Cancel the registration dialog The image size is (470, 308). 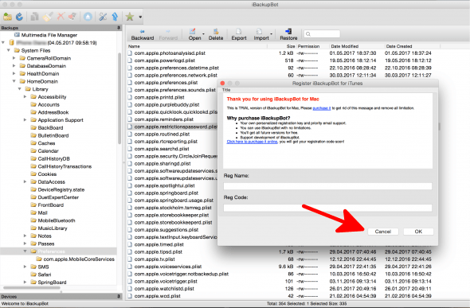(x=383, y=232)
